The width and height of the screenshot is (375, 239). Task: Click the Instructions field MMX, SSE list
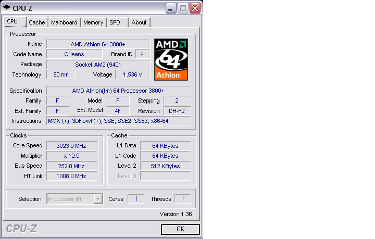[118, 121]
